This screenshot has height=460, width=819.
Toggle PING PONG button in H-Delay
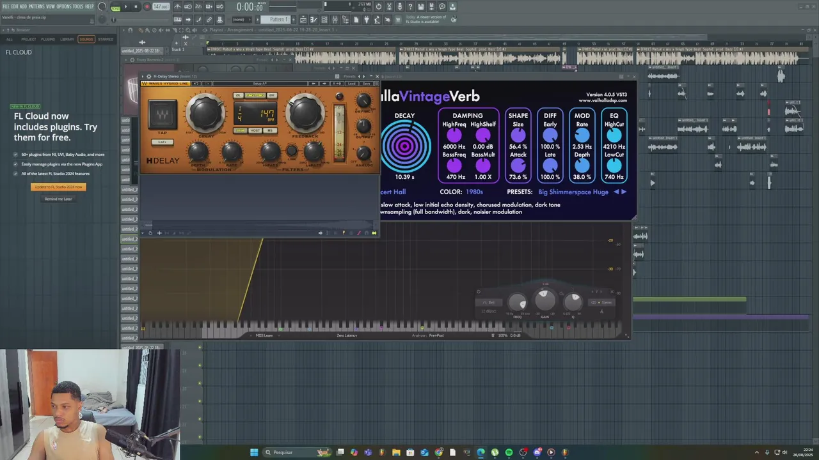coord(255,96)
